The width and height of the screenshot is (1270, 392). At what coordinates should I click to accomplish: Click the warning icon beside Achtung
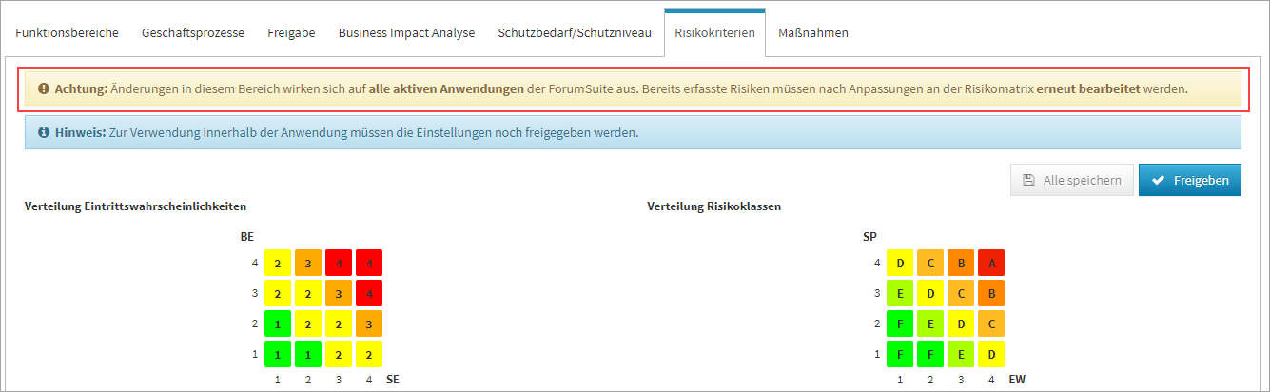[44, 88]
